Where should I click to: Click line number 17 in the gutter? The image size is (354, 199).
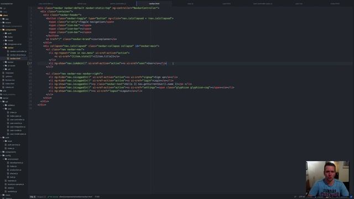point(30,64)
